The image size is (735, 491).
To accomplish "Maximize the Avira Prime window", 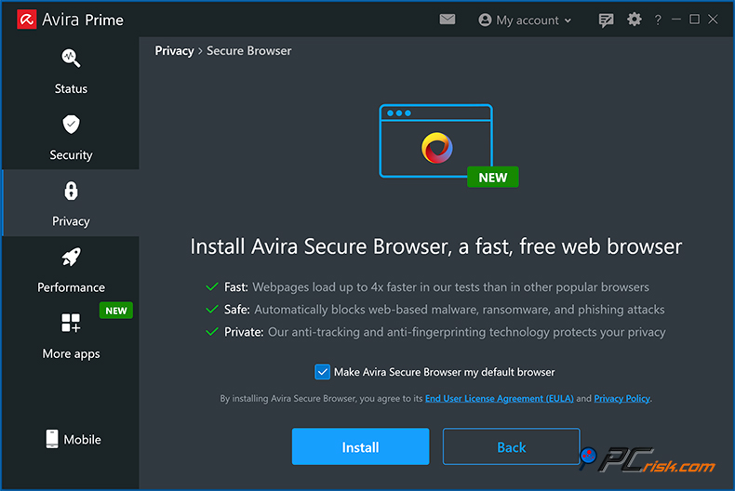I will click(694, 20).
